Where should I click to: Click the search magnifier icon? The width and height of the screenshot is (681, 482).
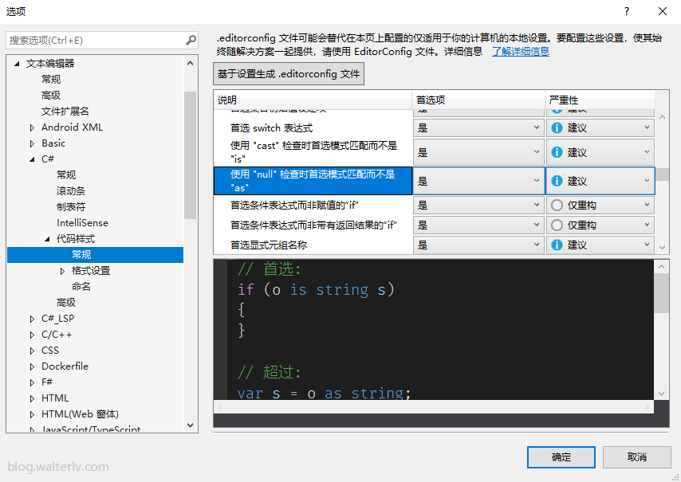pyautogui.click(x=191, y=41)
